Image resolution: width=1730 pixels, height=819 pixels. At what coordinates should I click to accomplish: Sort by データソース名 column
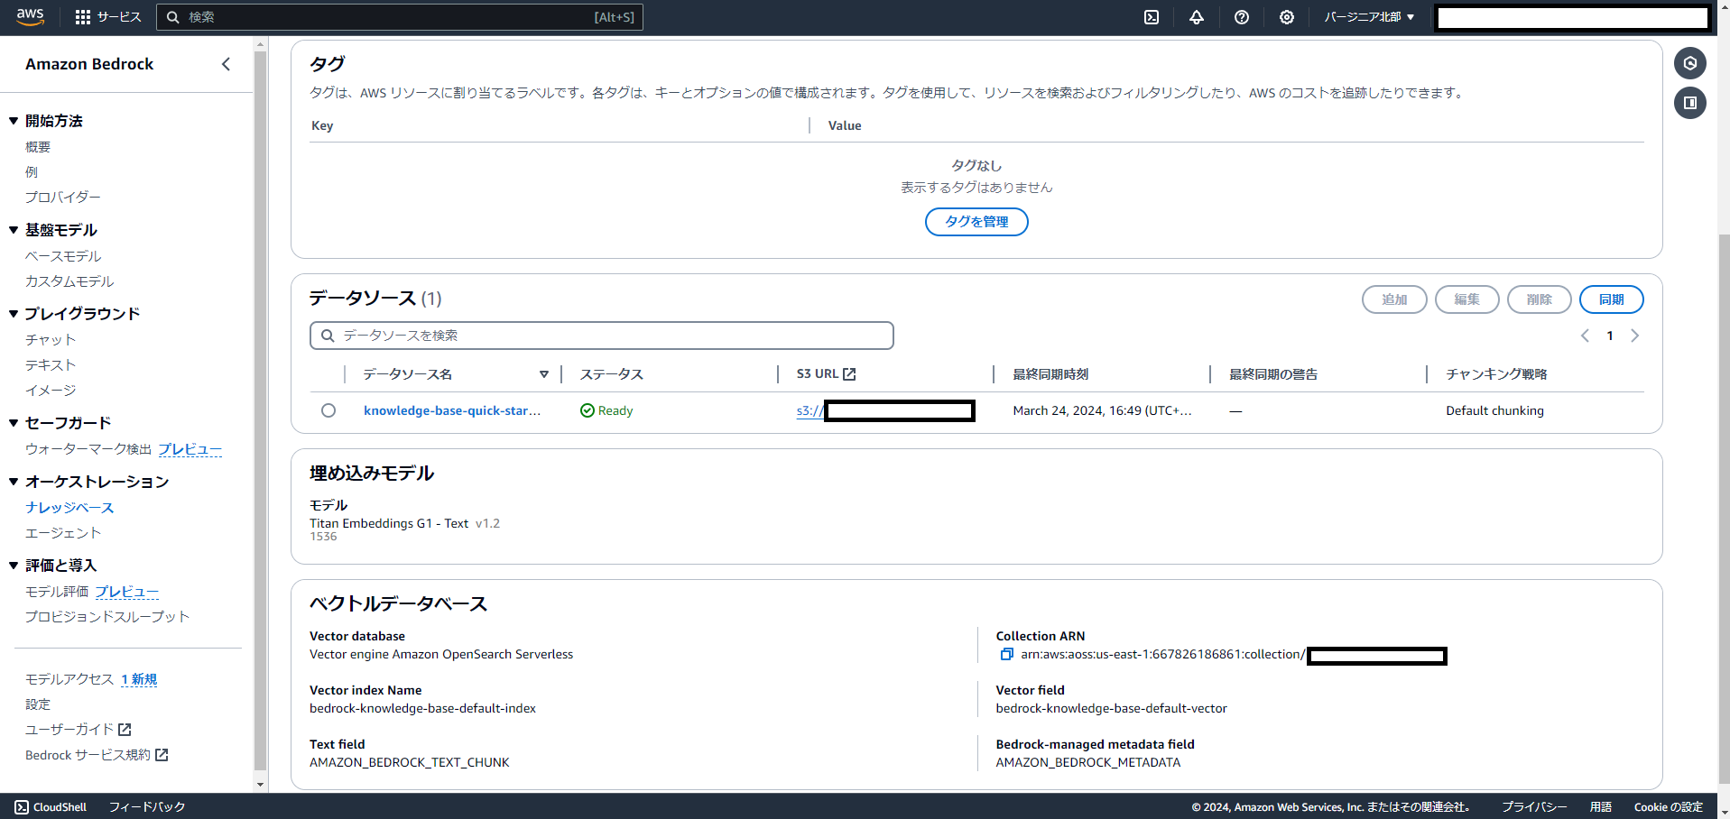[x=544, y=374]
